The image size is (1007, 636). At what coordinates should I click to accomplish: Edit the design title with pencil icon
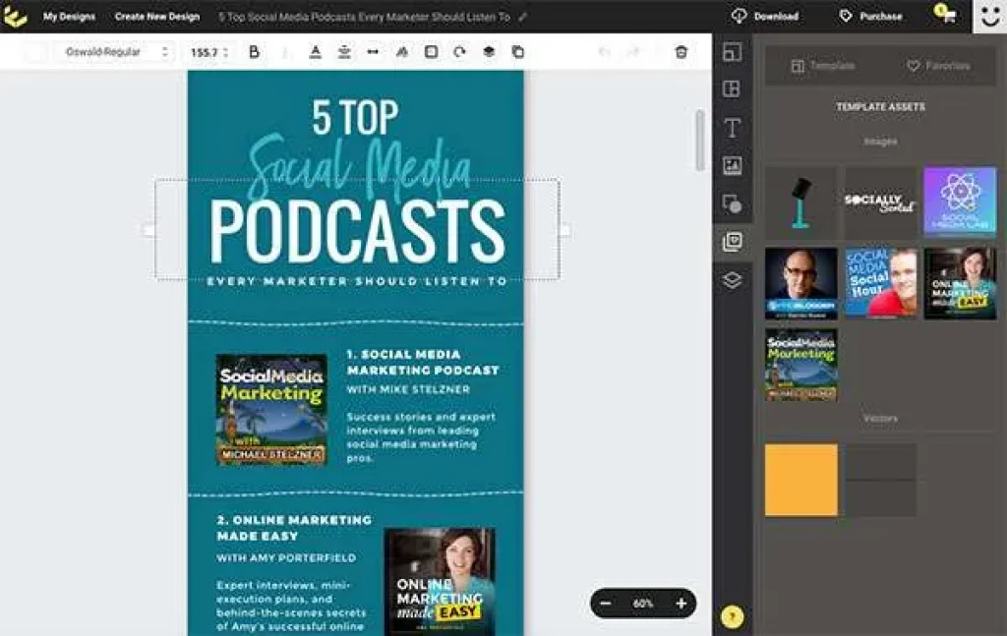pos(522,17)
